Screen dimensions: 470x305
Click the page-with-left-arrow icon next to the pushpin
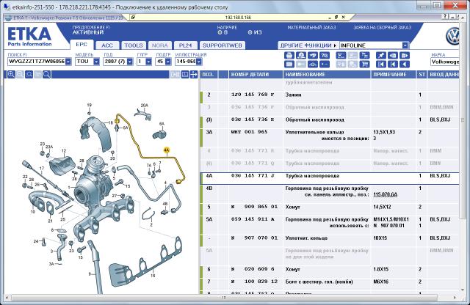tap(393, 56)
